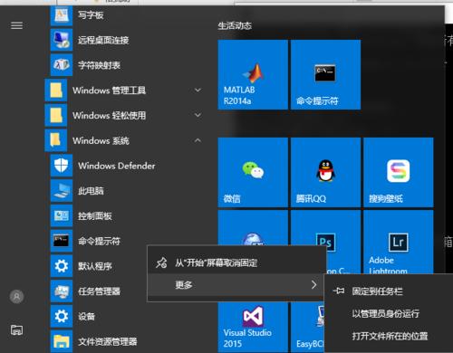Image resolution: width=453 pixels, height=353 pixels.
Task: Collapse Windows 系统 chevron
Action: 198,140
